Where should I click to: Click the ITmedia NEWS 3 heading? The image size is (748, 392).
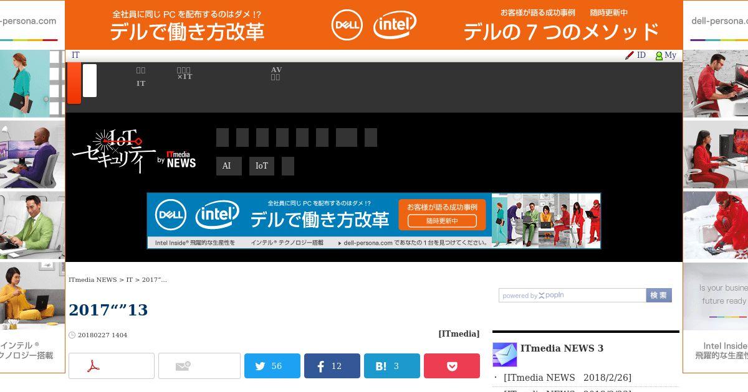point(562,348)
